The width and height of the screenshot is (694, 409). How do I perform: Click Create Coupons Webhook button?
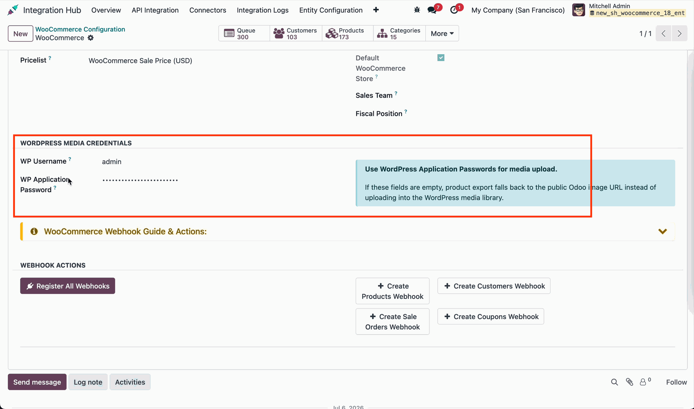[x=491, y=317]
